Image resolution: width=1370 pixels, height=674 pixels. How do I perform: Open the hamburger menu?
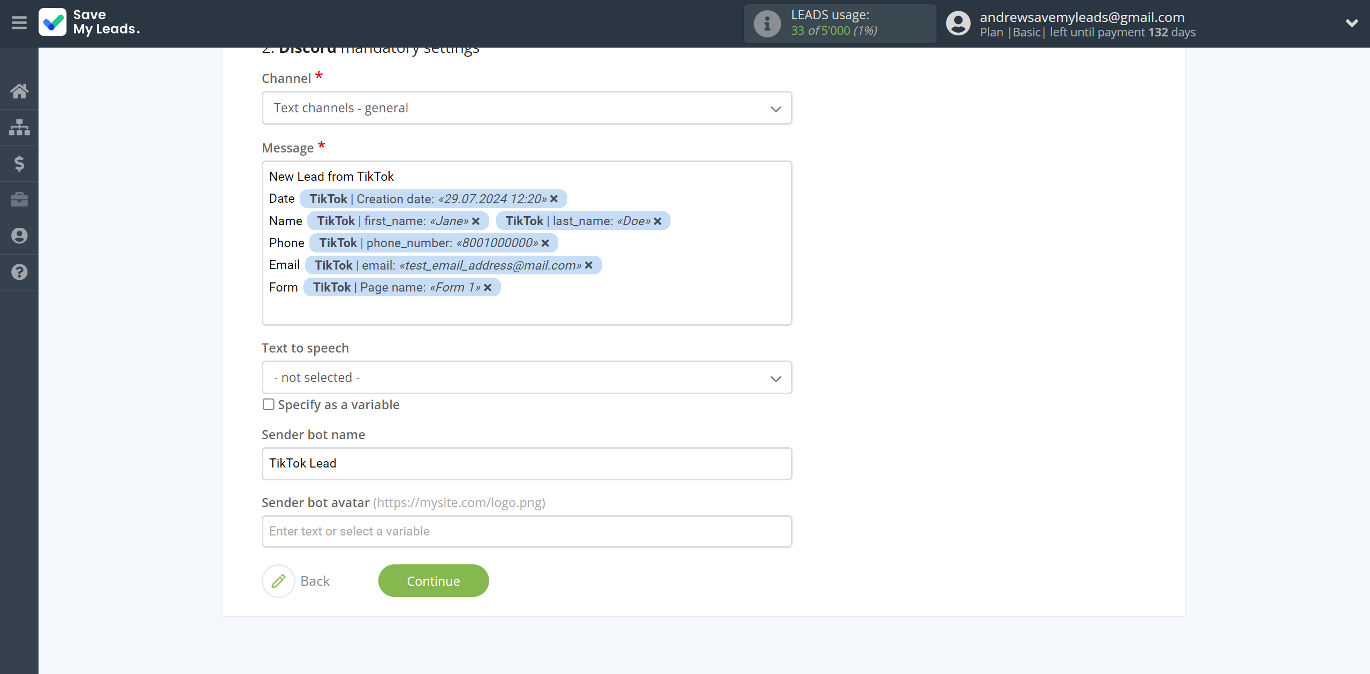pyautogui.click(x=19, y=22)
